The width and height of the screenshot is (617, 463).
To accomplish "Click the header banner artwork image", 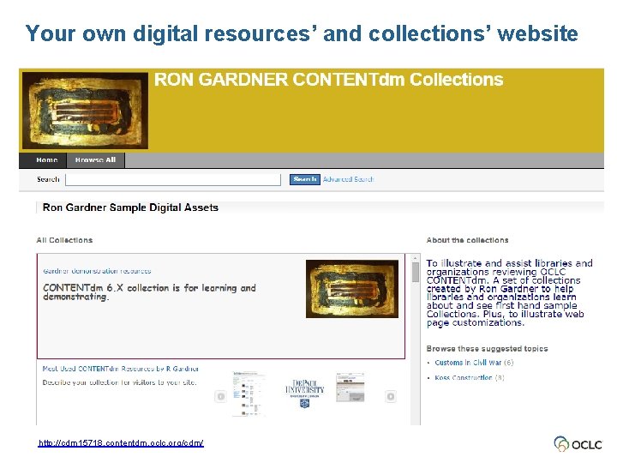I will pyautogui.click(x=86, y=111).
